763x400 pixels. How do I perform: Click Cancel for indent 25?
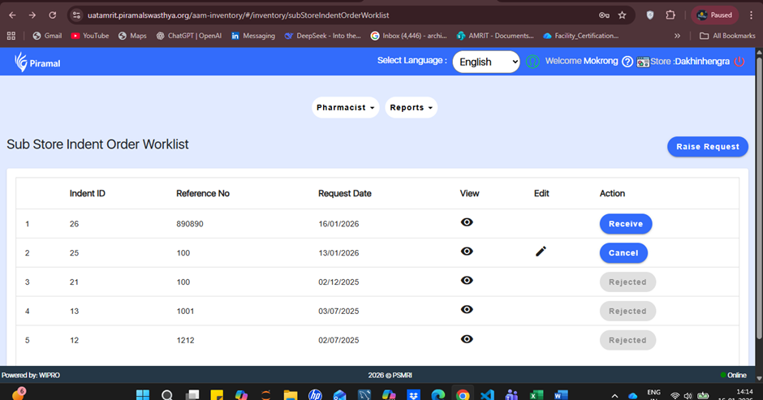coord(623,253)
